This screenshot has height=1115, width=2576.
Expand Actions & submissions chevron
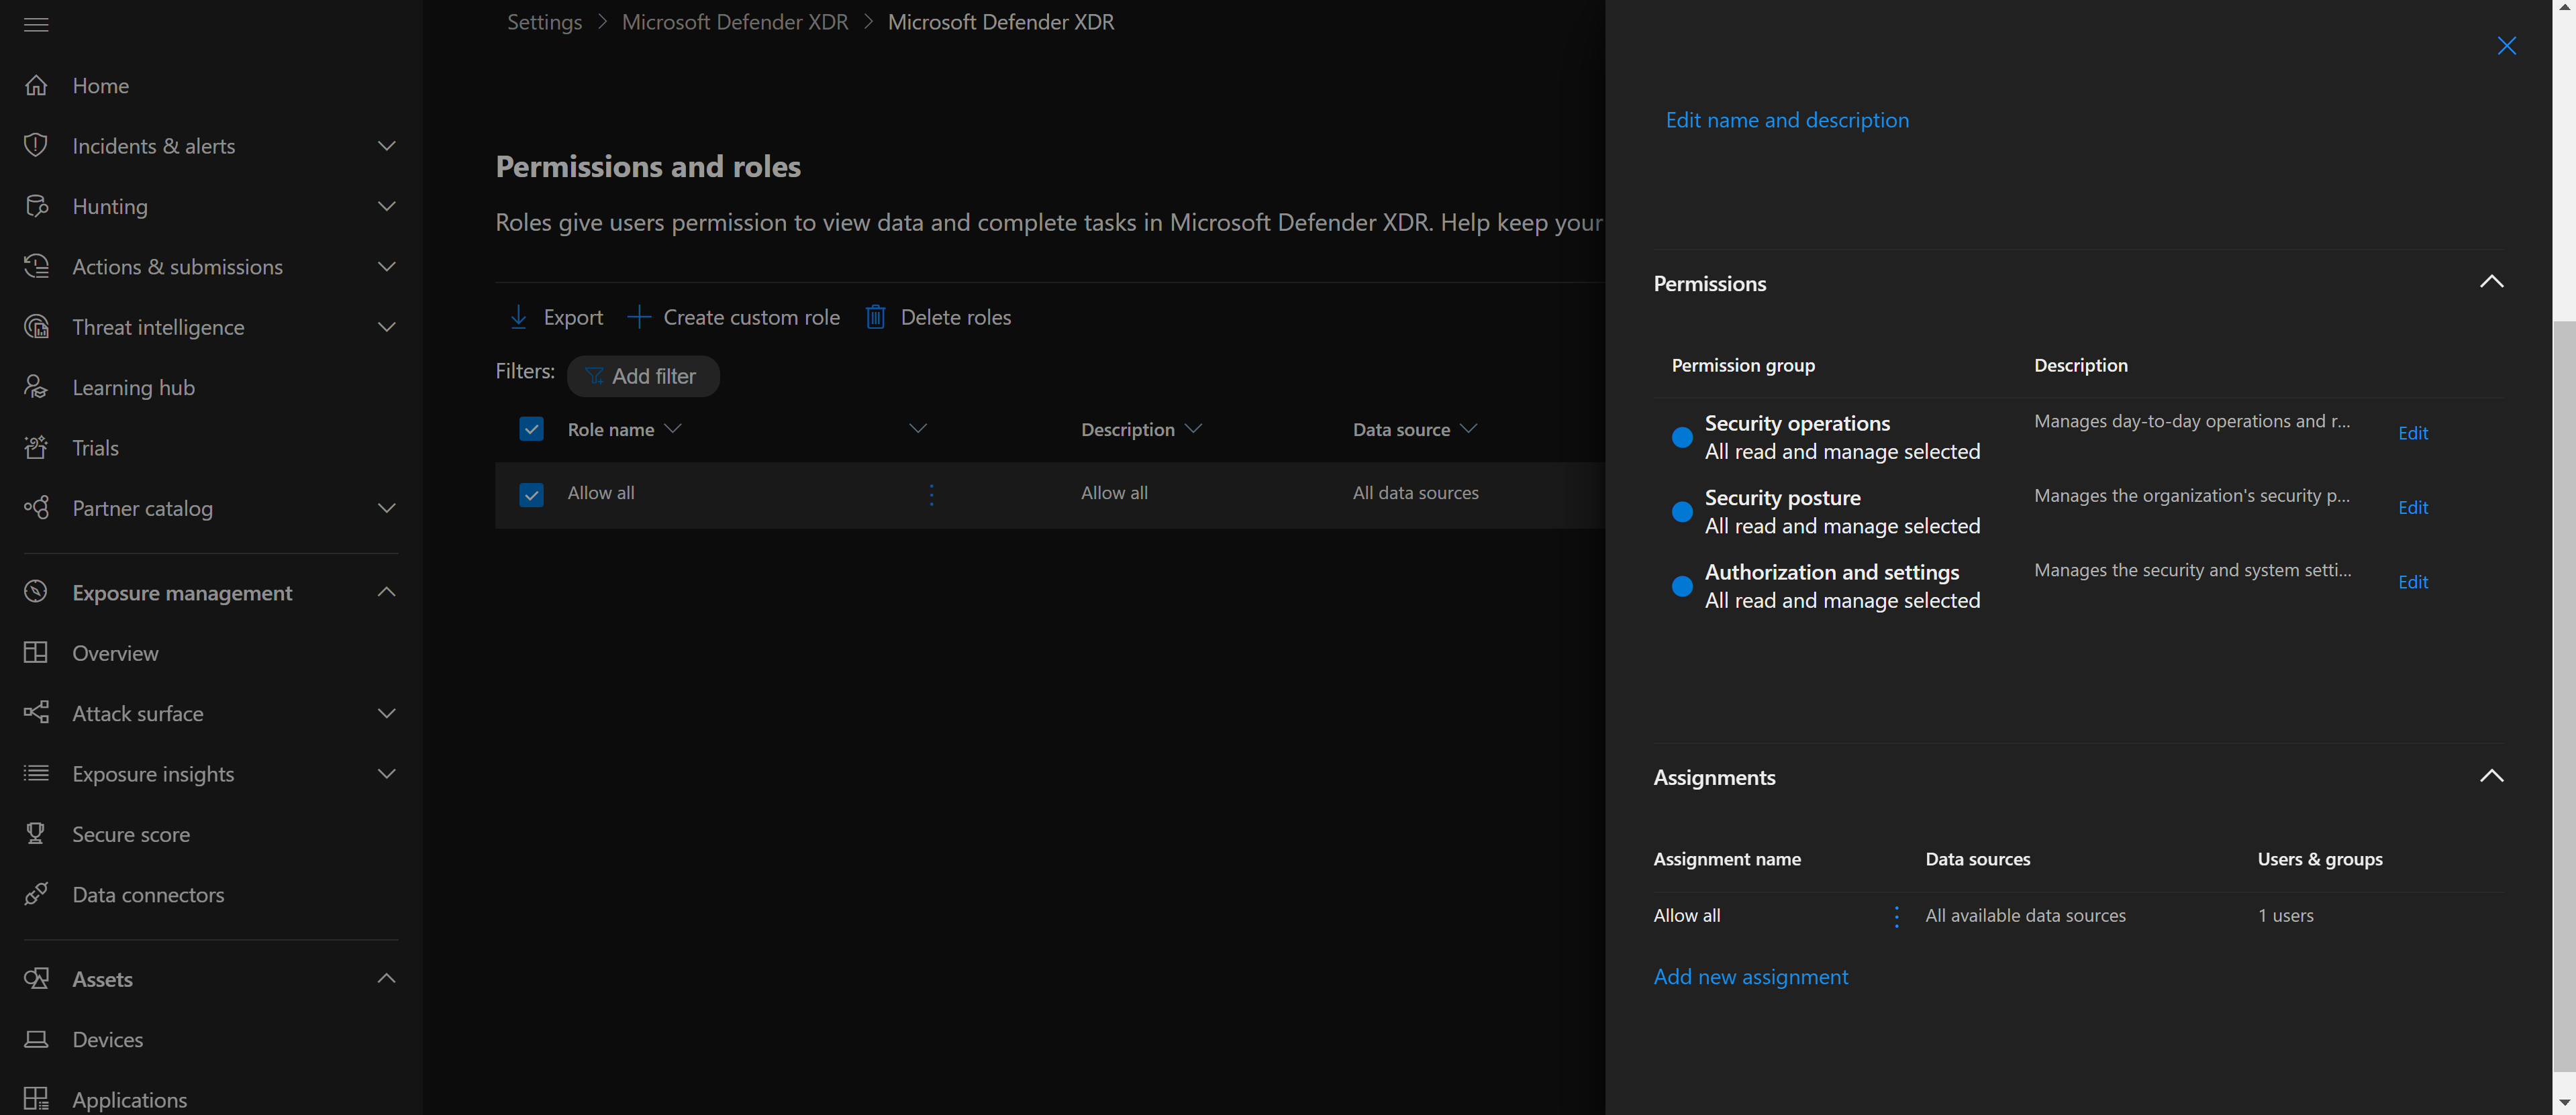tap(387, 267)
